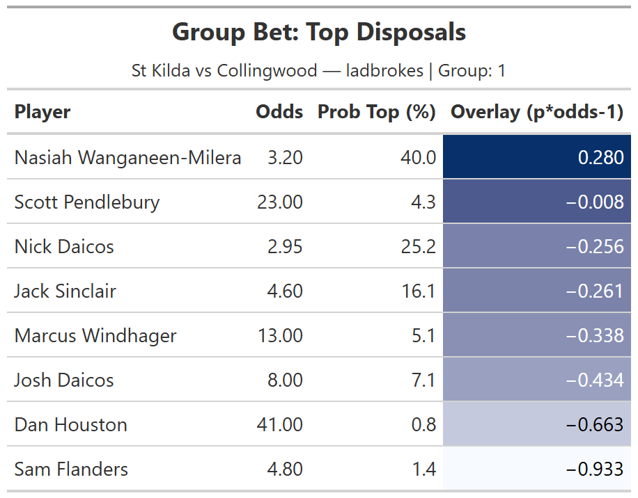
Task: Click the Overlay (p*odds-1) column header
Action: (x=537, y=112)
